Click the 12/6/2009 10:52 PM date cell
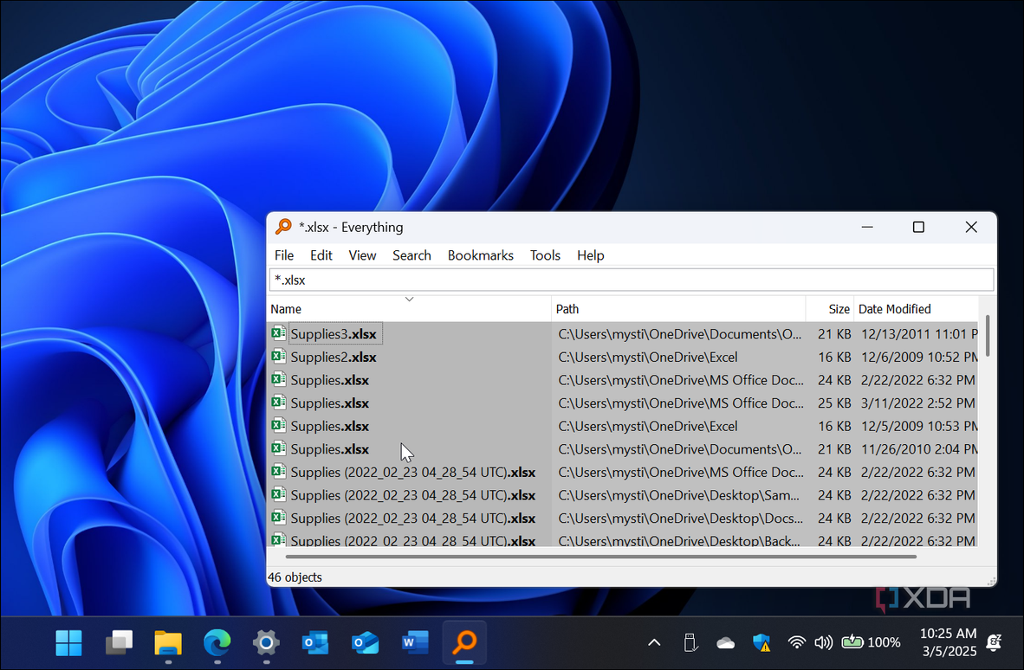 [x=919, y=357]
